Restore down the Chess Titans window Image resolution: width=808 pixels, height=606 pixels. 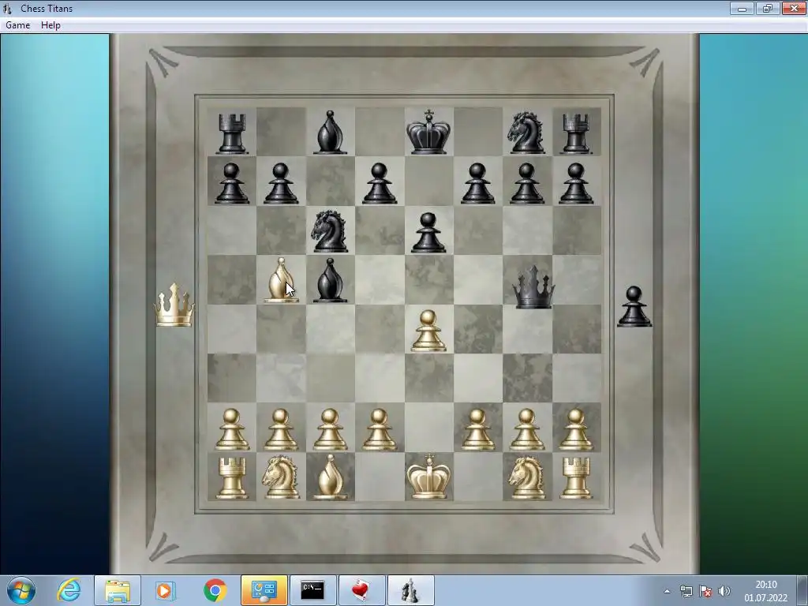click(x=767, y=8)
